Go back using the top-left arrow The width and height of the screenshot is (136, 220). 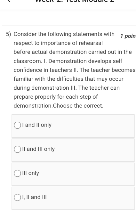(9, 1)
